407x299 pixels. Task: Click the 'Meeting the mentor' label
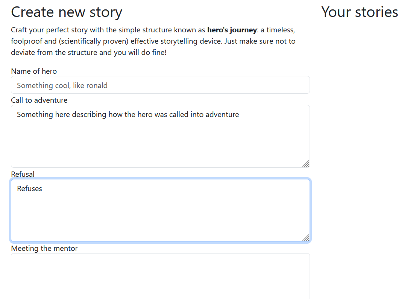[44, 248]
